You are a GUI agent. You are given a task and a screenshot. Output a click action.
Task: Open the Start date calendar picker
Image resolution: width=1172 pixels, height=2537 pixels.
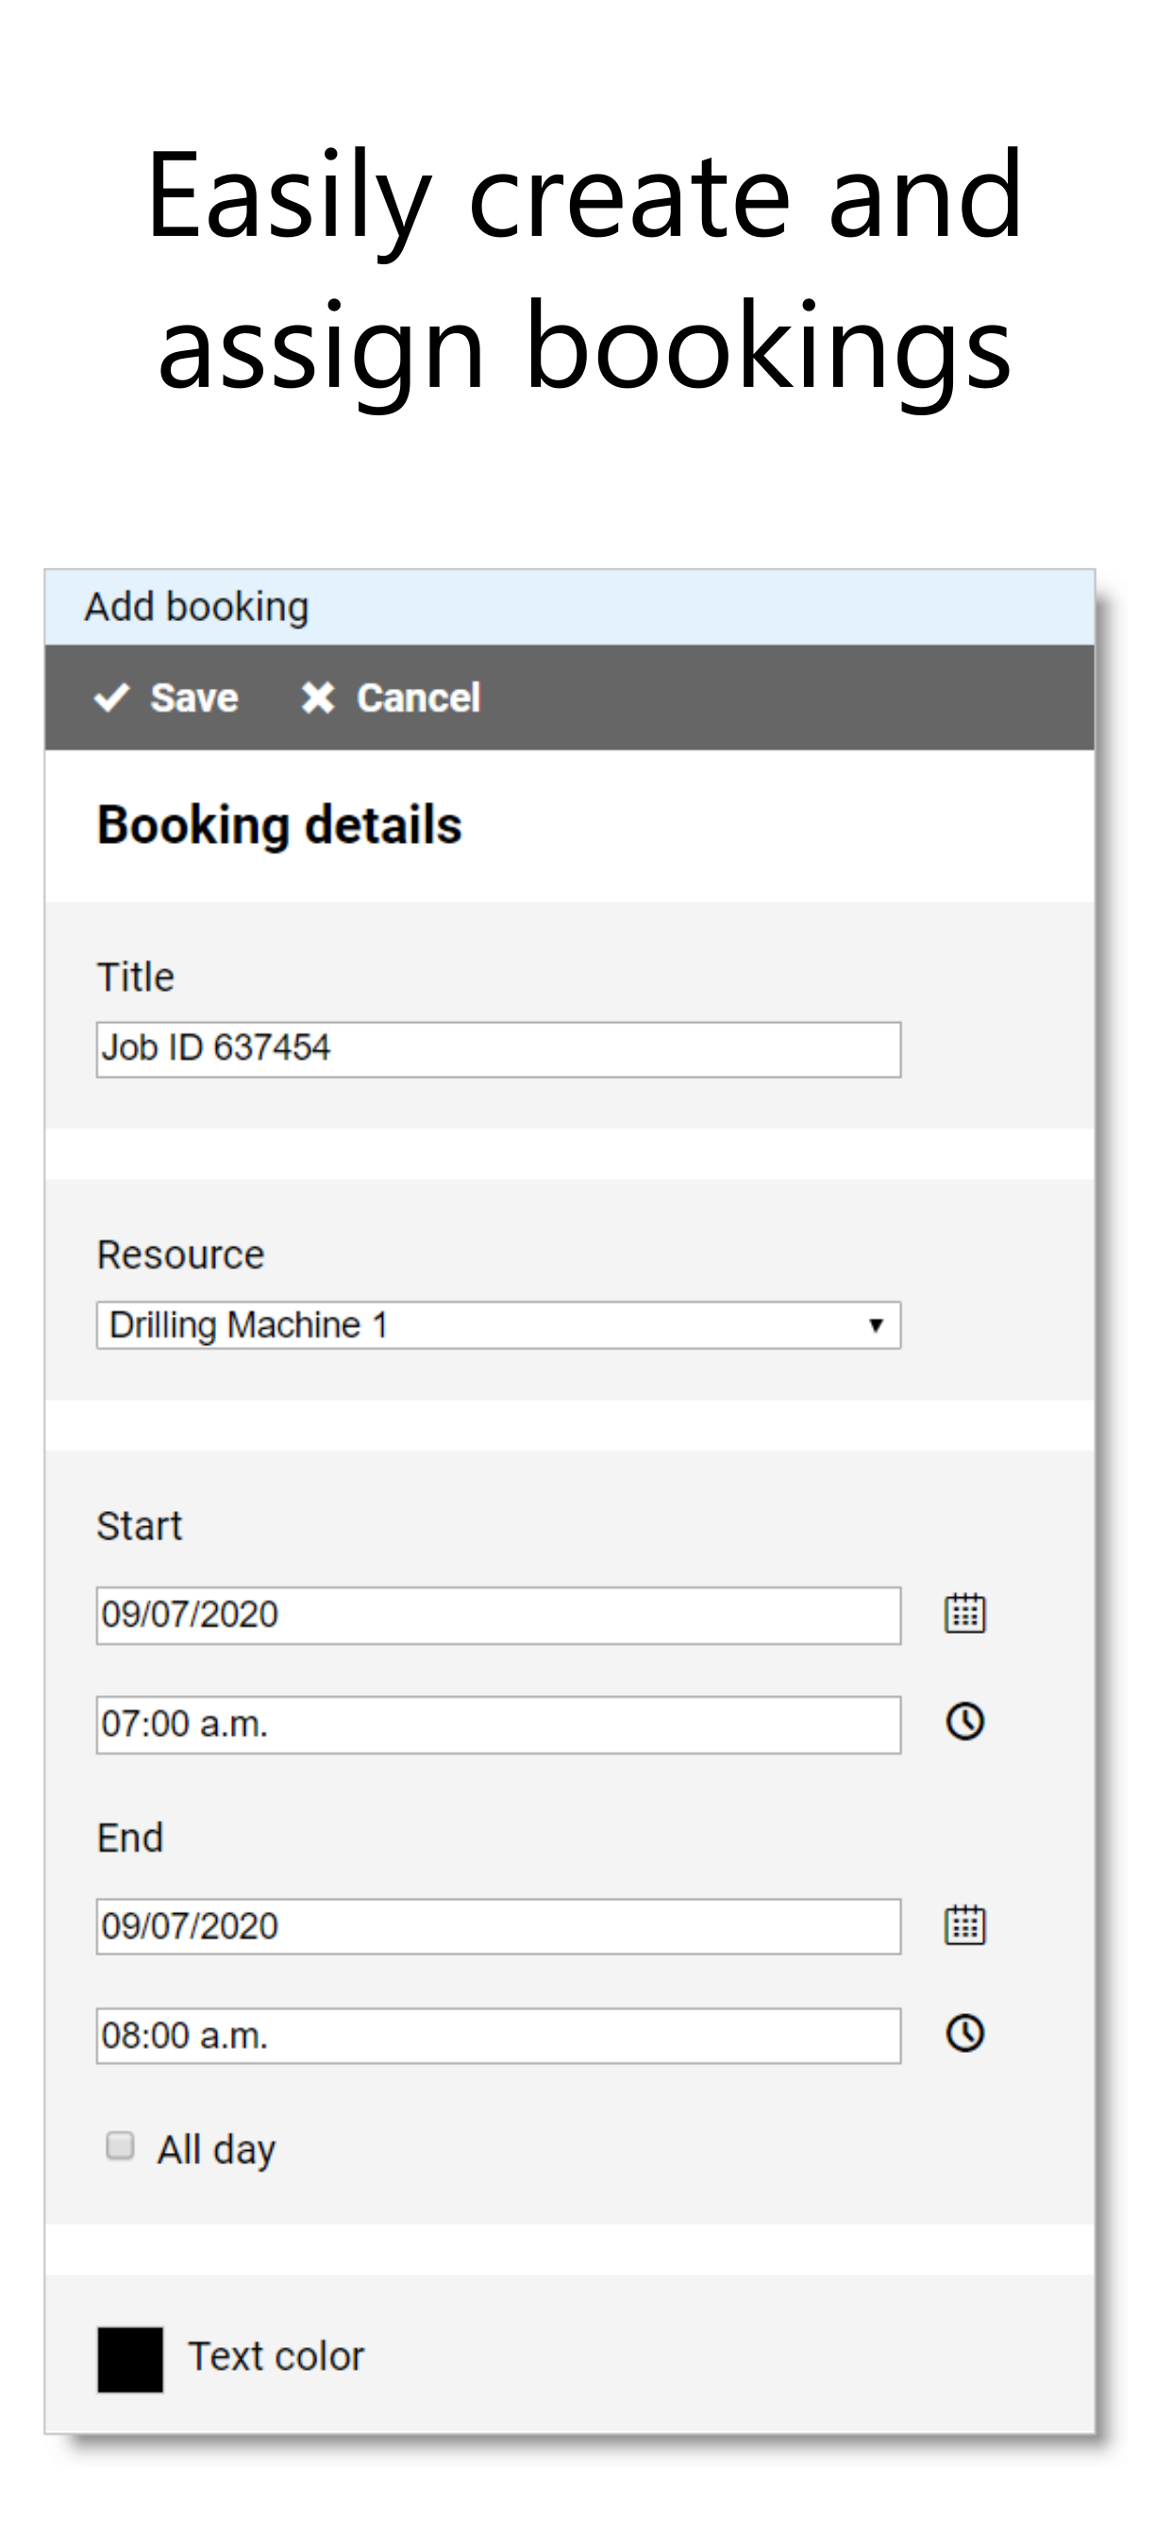[964, 1613]
